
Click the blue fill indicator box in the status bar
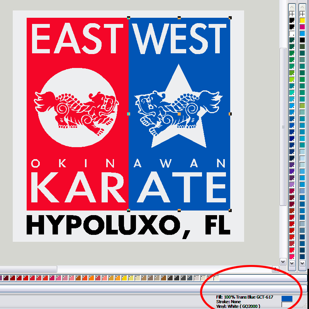pyautogui.click(x=287, y=298)
